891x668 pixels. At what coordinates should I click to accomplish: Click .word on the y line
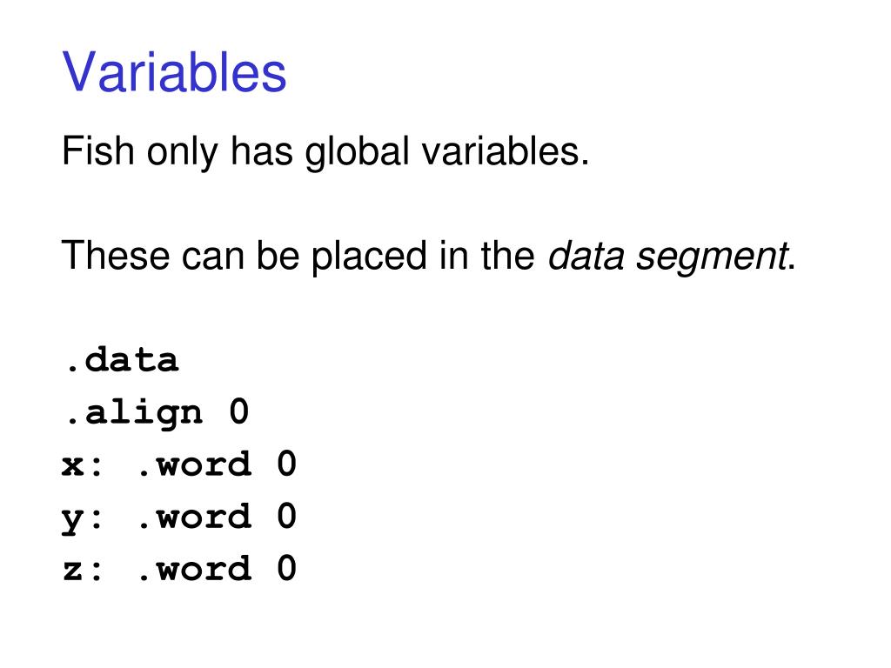pos(194,517)
